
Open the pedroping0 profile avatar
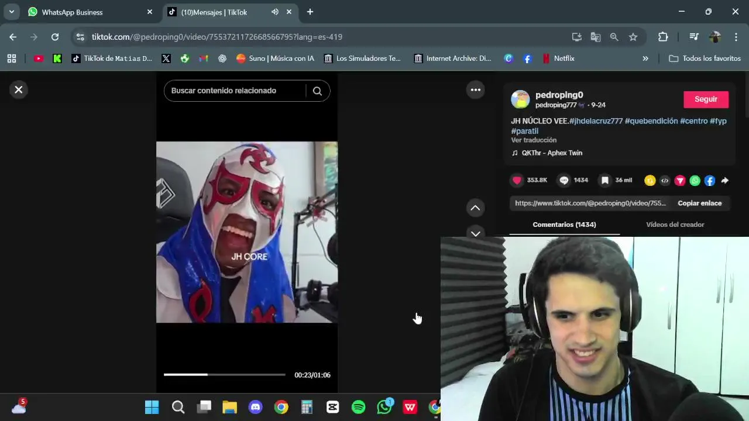520,99
